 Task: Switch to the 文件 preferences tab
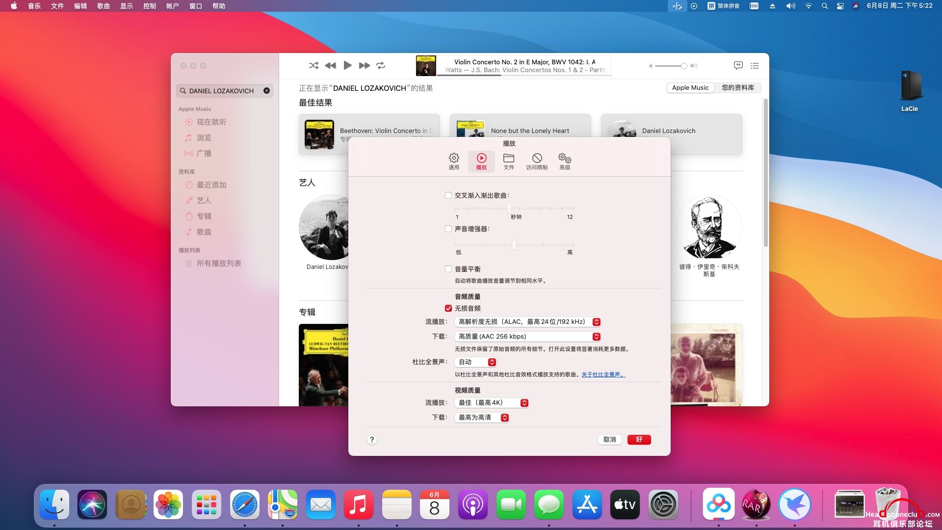click(509, 161)
